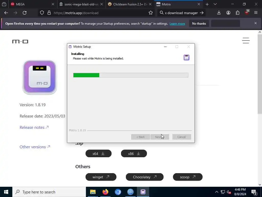Open File Explorer from the taskbar
Image resolution: width=262 pixels, height=197 pixels.
click(x=93, y=192)
